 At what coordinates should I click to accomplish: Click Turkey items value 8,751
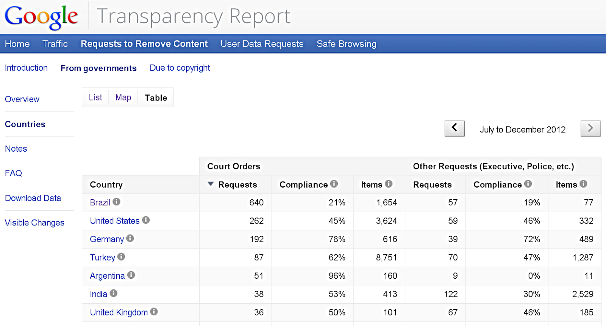click(x=386, y=258)
